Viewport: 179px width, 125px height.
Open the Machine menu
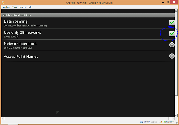6,7
